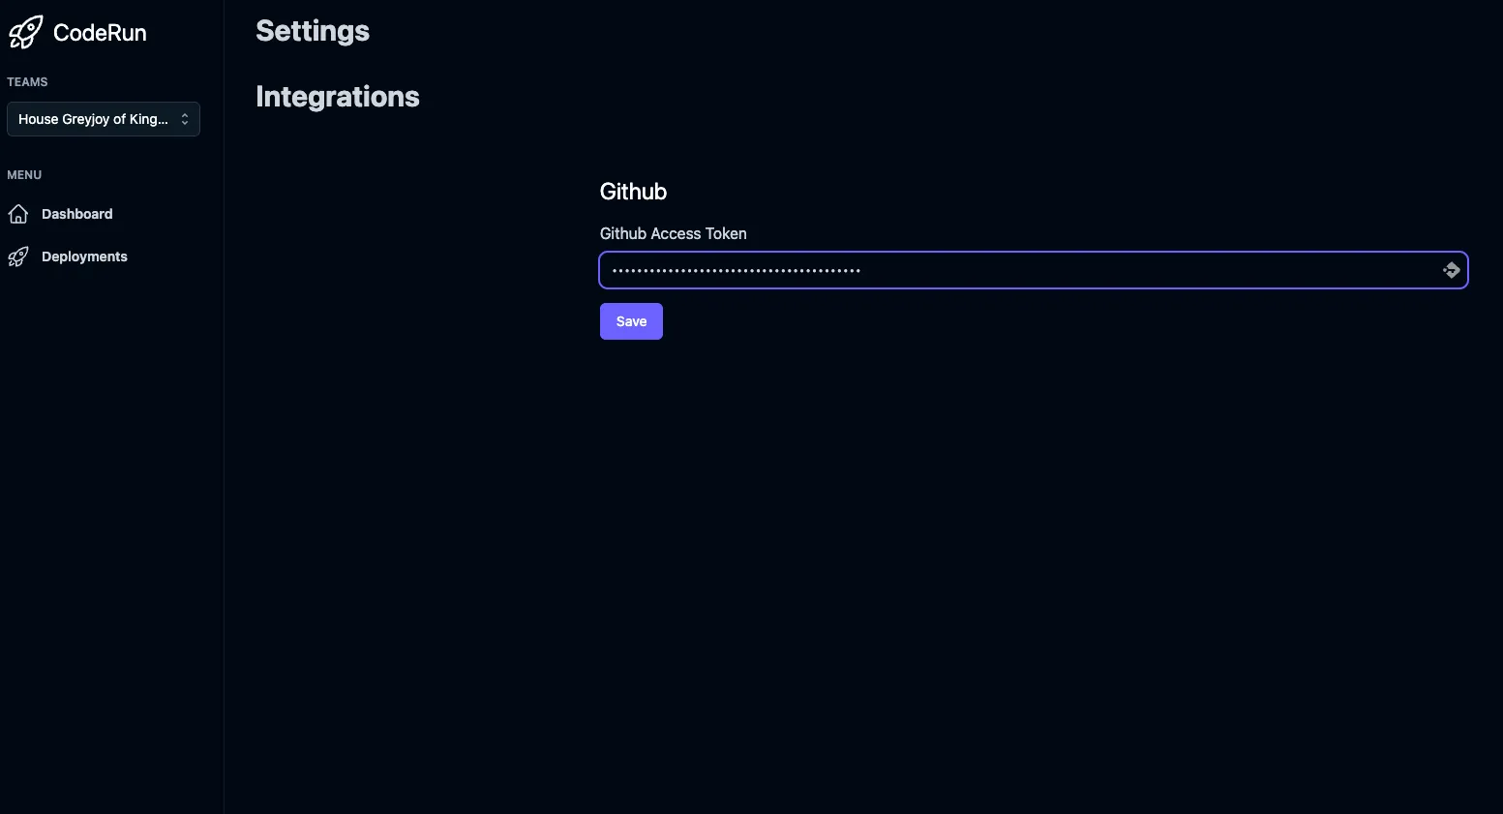Click inside the Github Access Token field

tap(968, 270)
